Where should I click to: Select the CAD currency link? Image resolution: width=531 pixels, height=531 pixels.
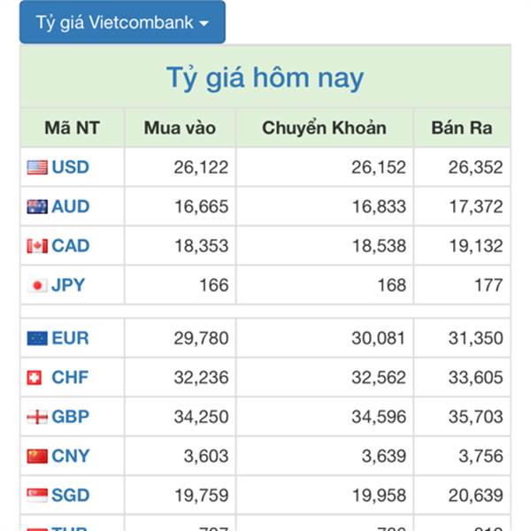pos(70,246)
